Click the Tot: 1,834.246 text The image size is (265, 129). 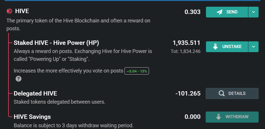point(186,51)
